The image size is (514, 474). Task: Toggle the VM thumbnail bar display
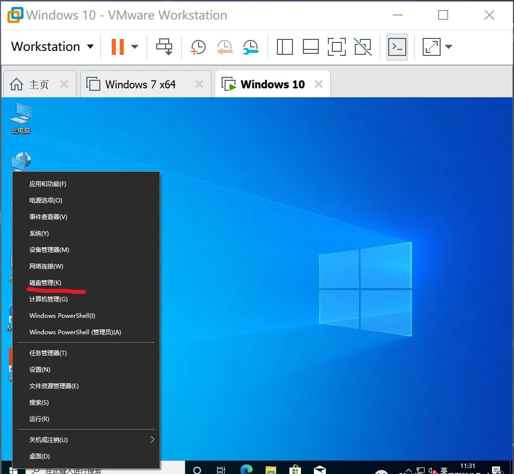[310, 47]
